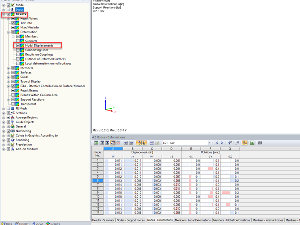The width and height of the screenshot is (300, 225).
Task: Go to next load case with right arrow
Action: [222, 143]
